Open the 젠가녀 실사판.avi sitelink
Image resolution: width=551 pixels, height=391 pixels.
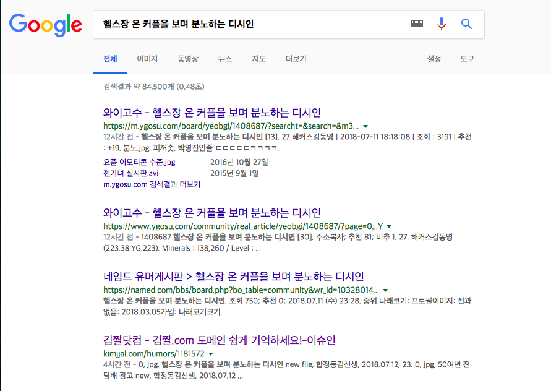130,173
